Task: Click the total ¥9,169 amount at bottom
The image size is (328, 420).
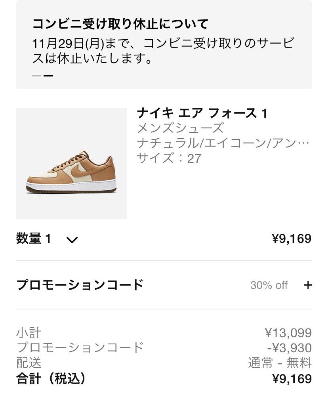Action: 292,379
